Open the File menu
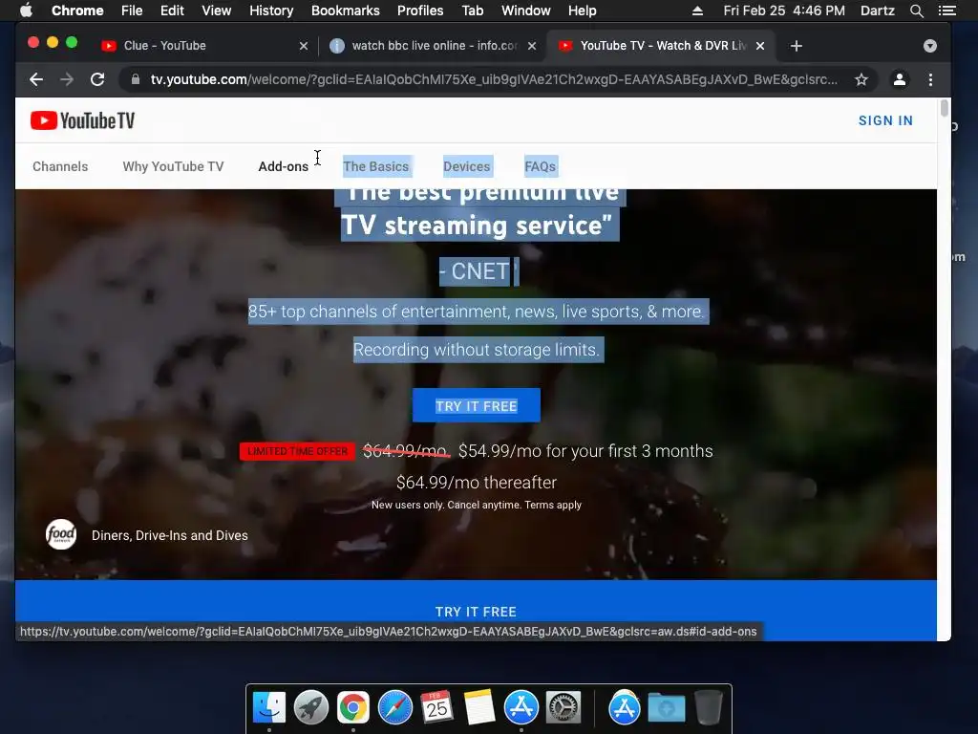 132,11
